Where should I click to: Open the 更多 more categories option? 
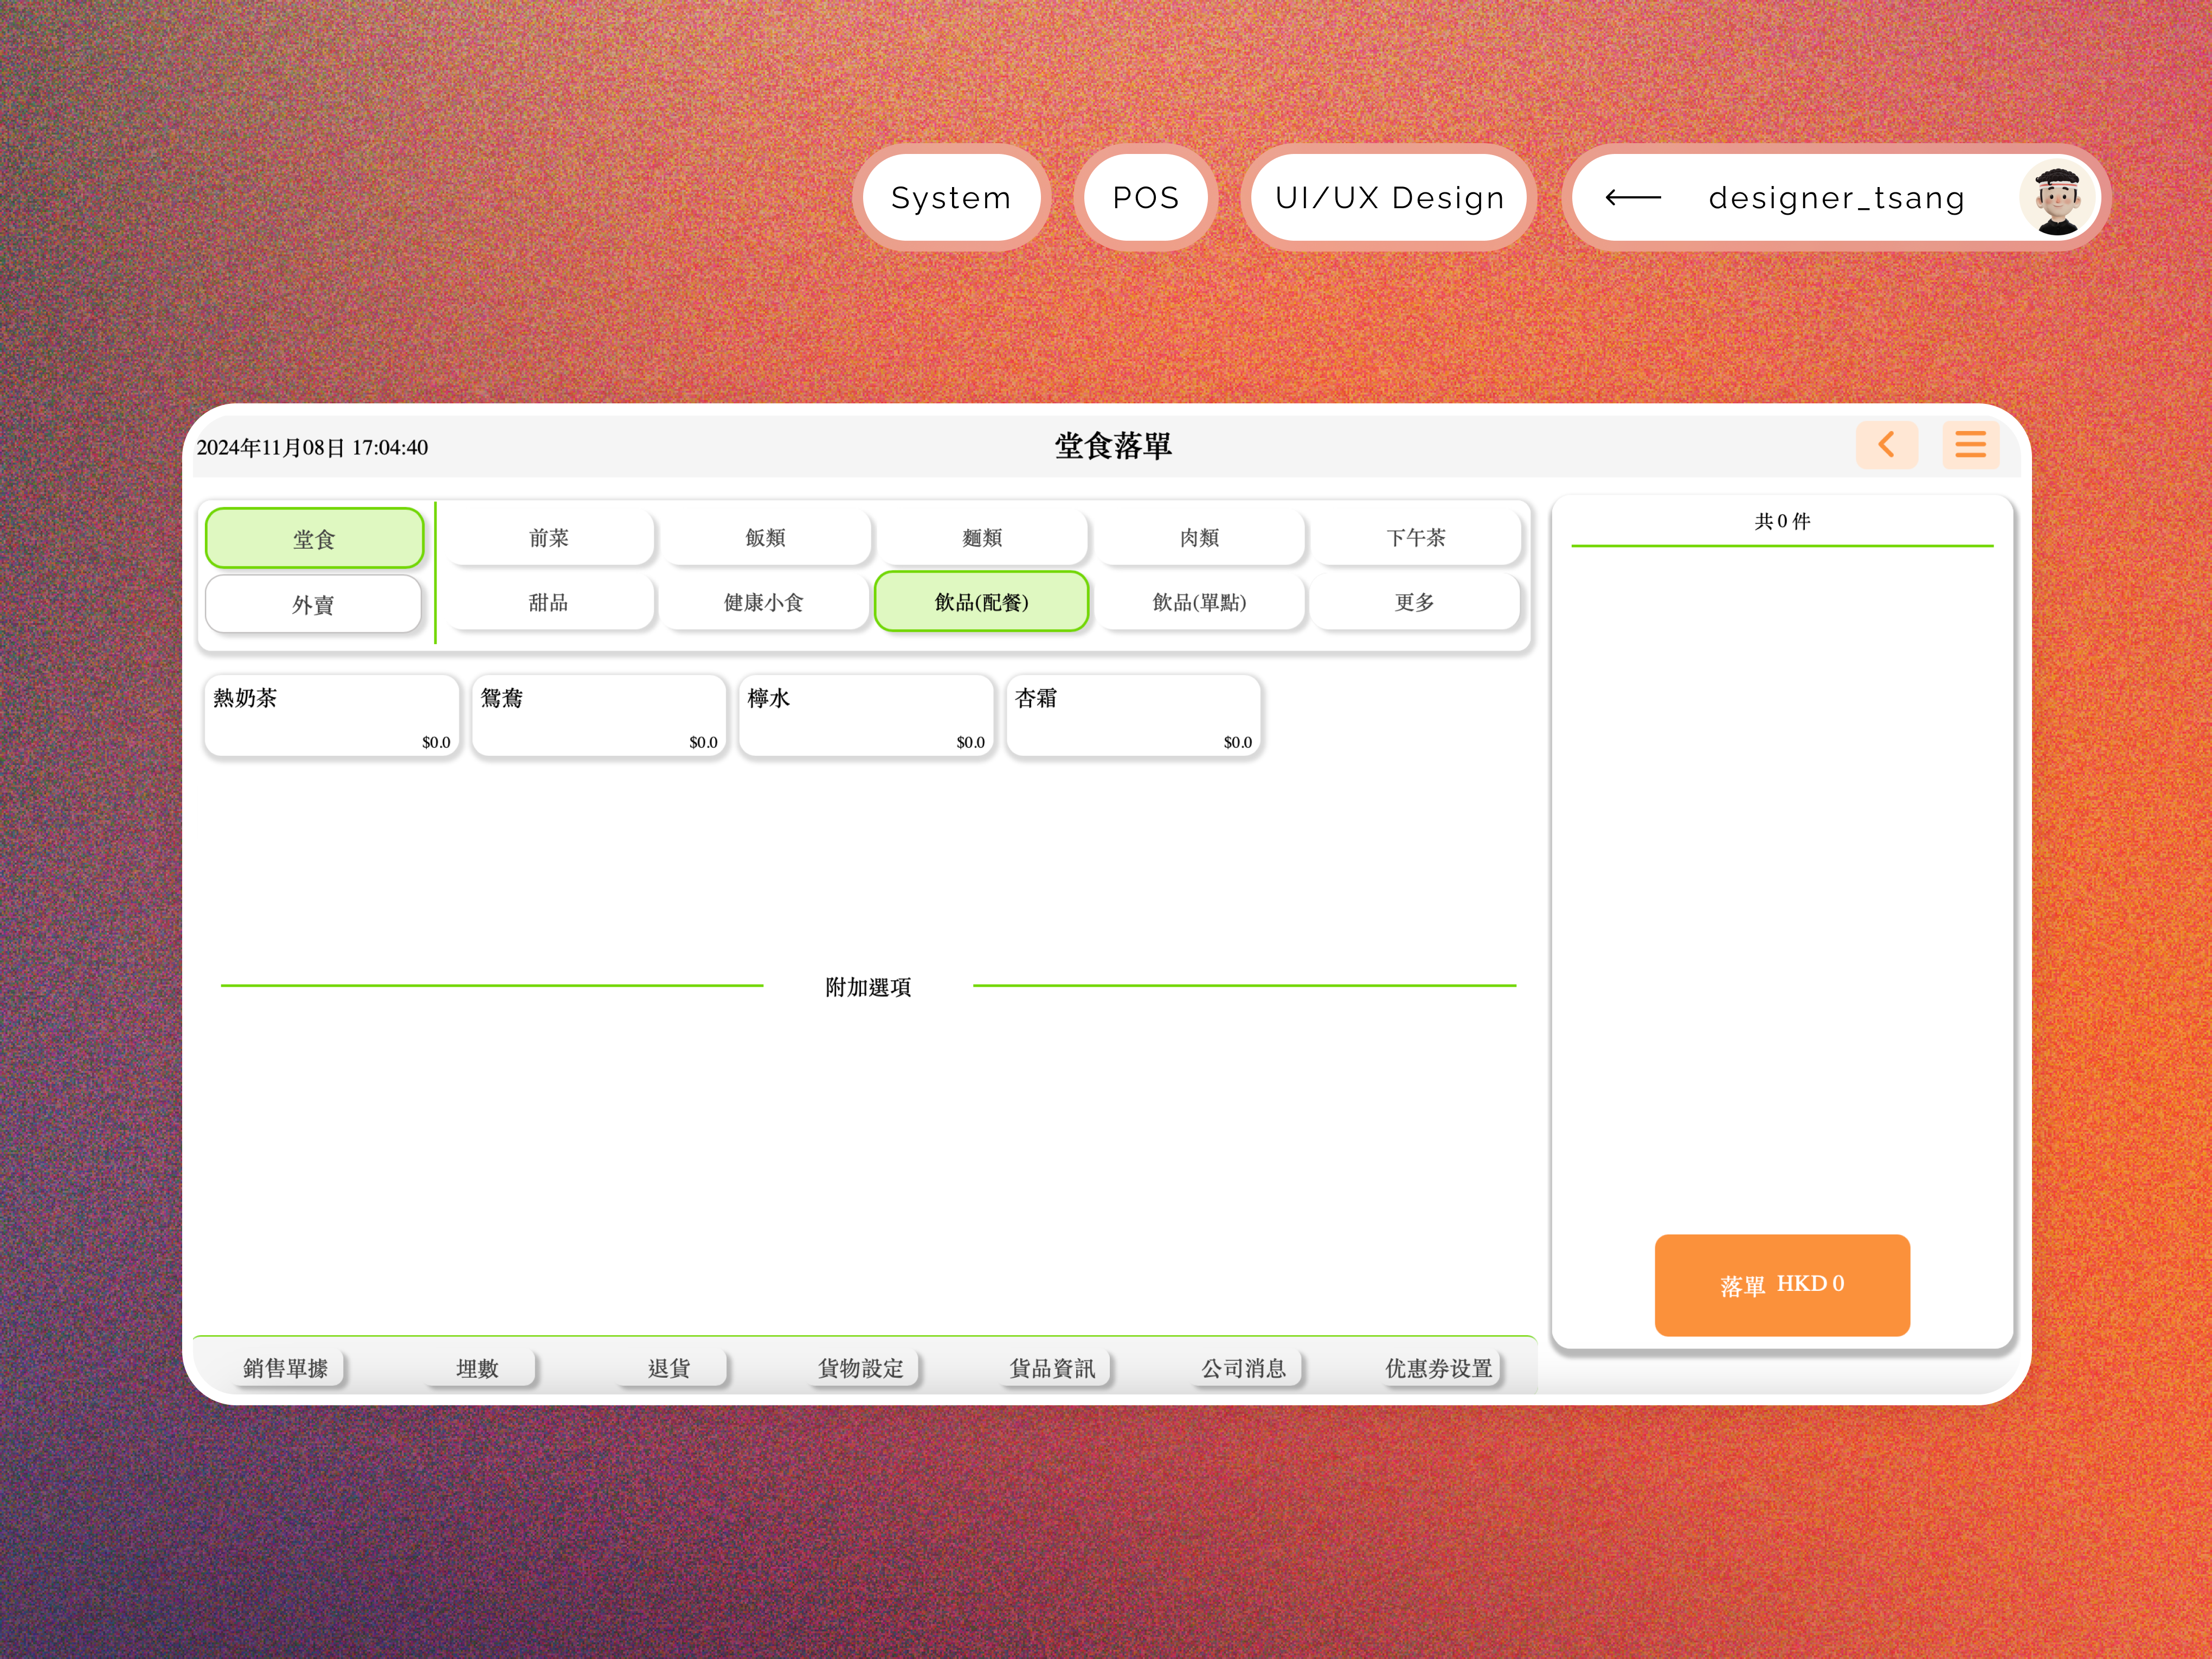pyautogui.click(x=1417, y=601)
